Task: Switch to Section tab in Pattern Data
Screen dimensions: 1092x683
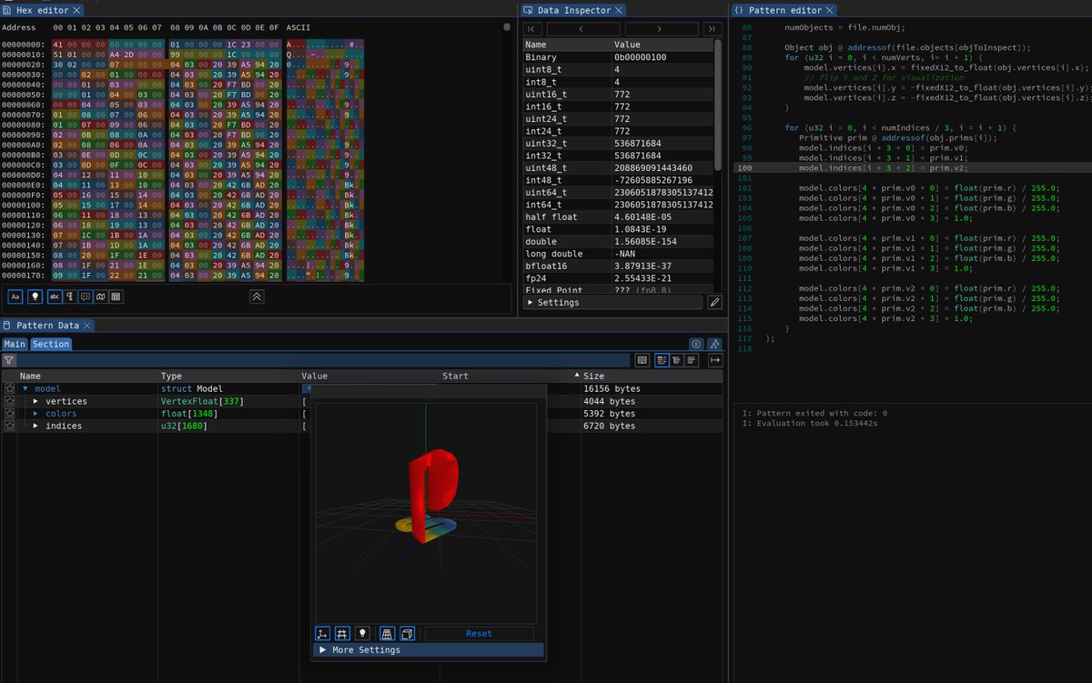Action: 50,344
